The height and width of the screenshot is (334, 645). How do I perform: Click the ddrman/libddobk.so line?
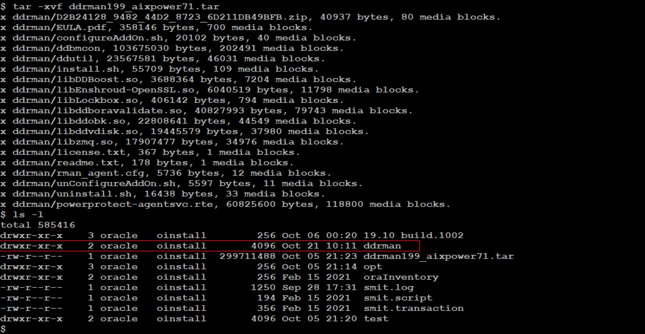click(178, 121)
